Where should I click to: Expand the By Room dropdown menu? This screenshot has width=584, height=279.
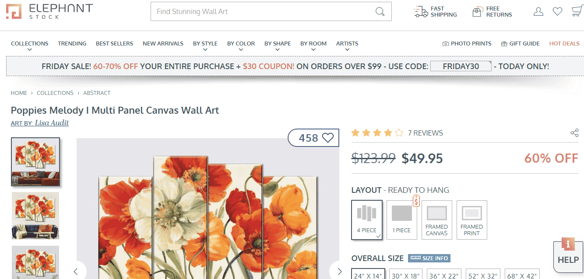pos(313,44)
